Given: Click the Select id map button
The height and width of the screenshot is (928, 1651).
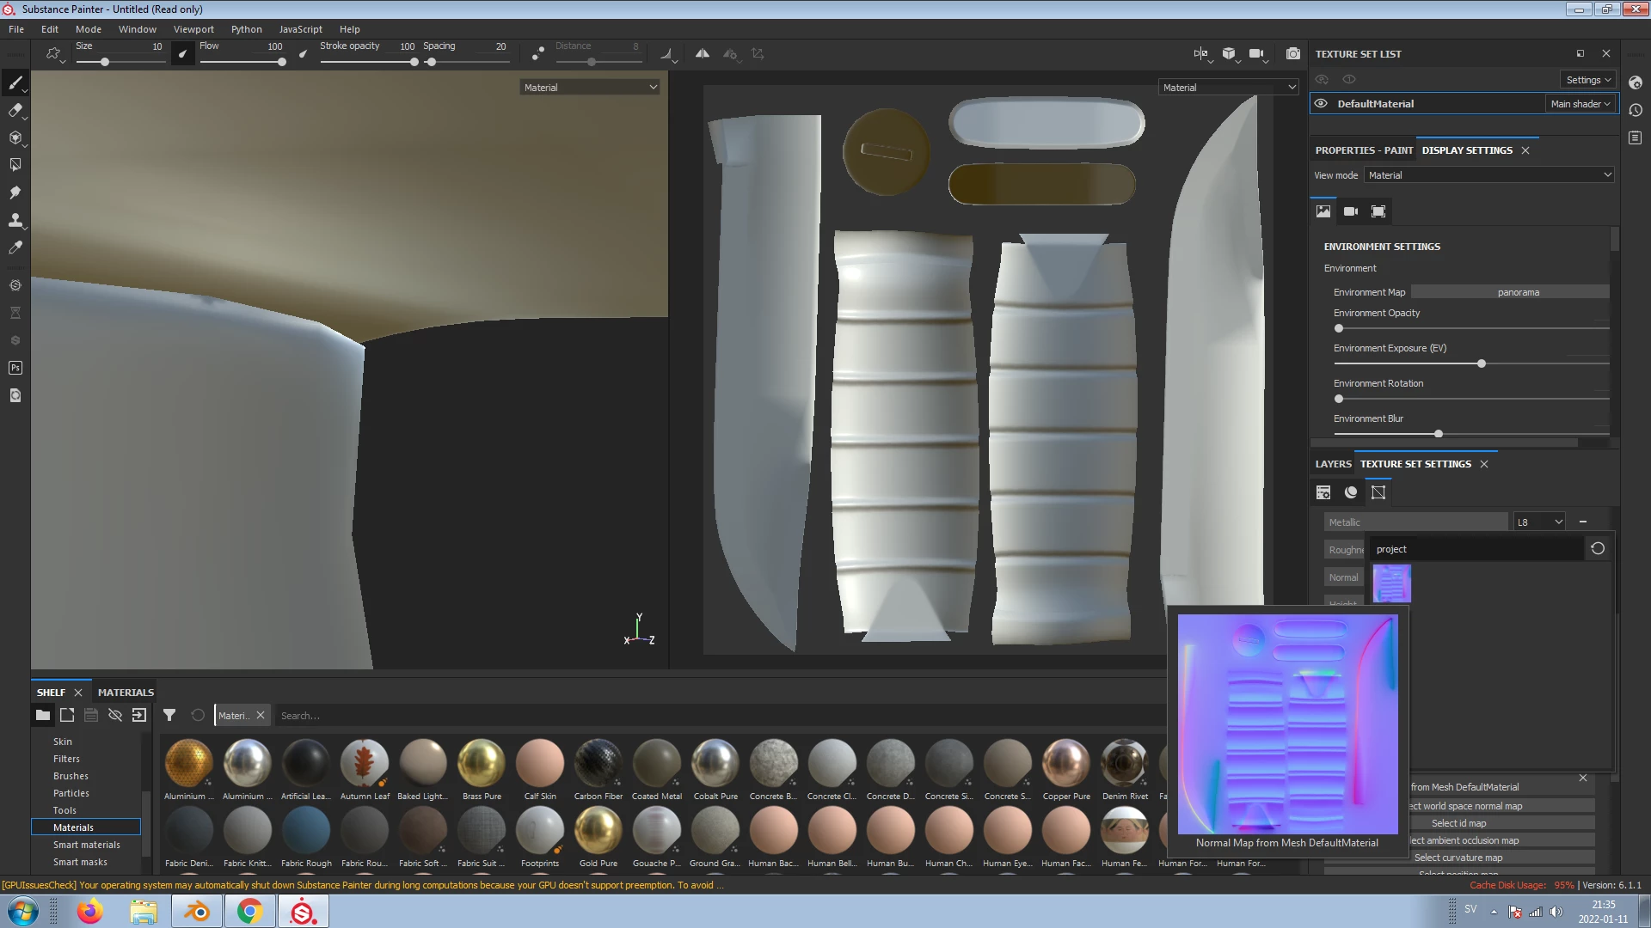Looking at the screenshot, I should [1458, 823].
